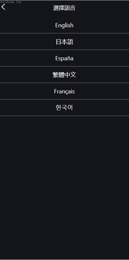Select 한국어 from the list

[65, 108]
